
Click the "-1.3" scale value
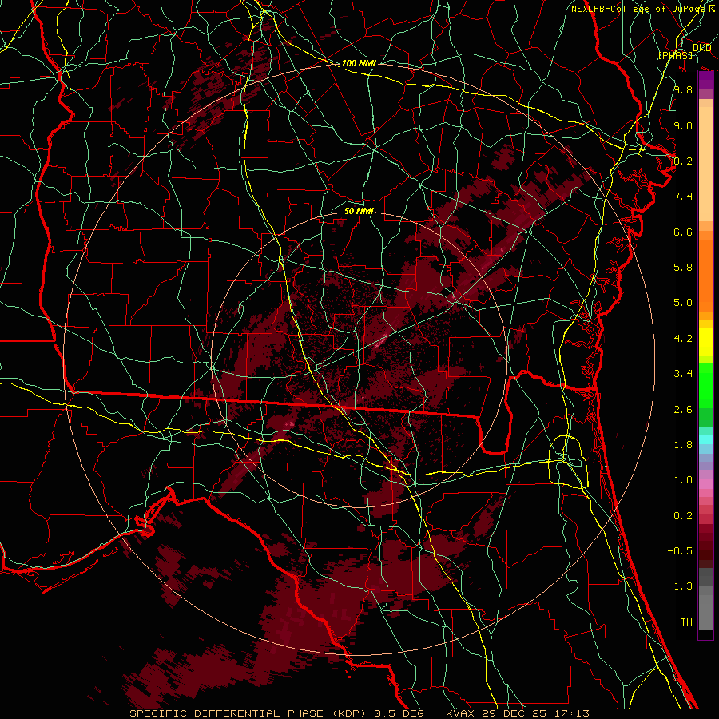(x=680, y=586)
